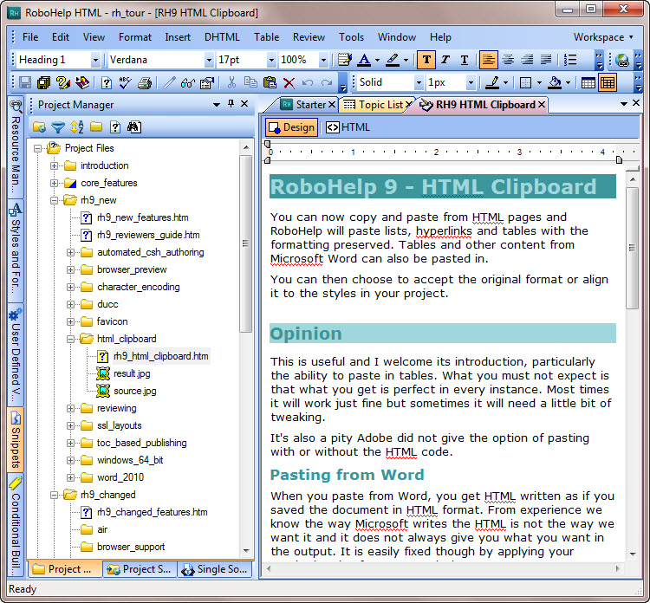Open the Heading 1 style dropdown
This screenshot has width=650, height=603.
click(x=94, y=60)
